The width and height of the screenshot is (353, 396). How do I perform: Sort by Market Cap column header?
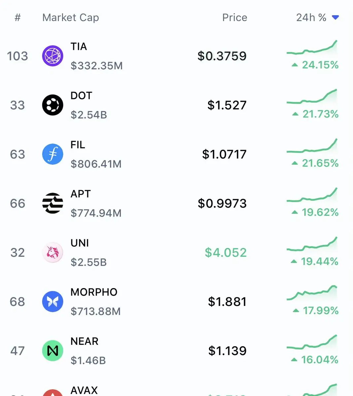[x=71, y=17]
